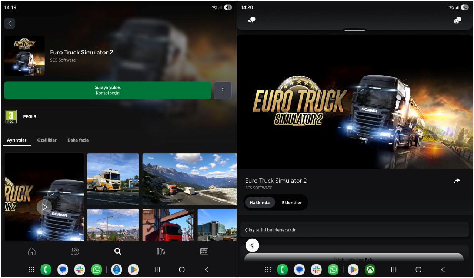The image size is (474, 278).
Task: Open the Game Pass section icon
Action: pos(203,251)
